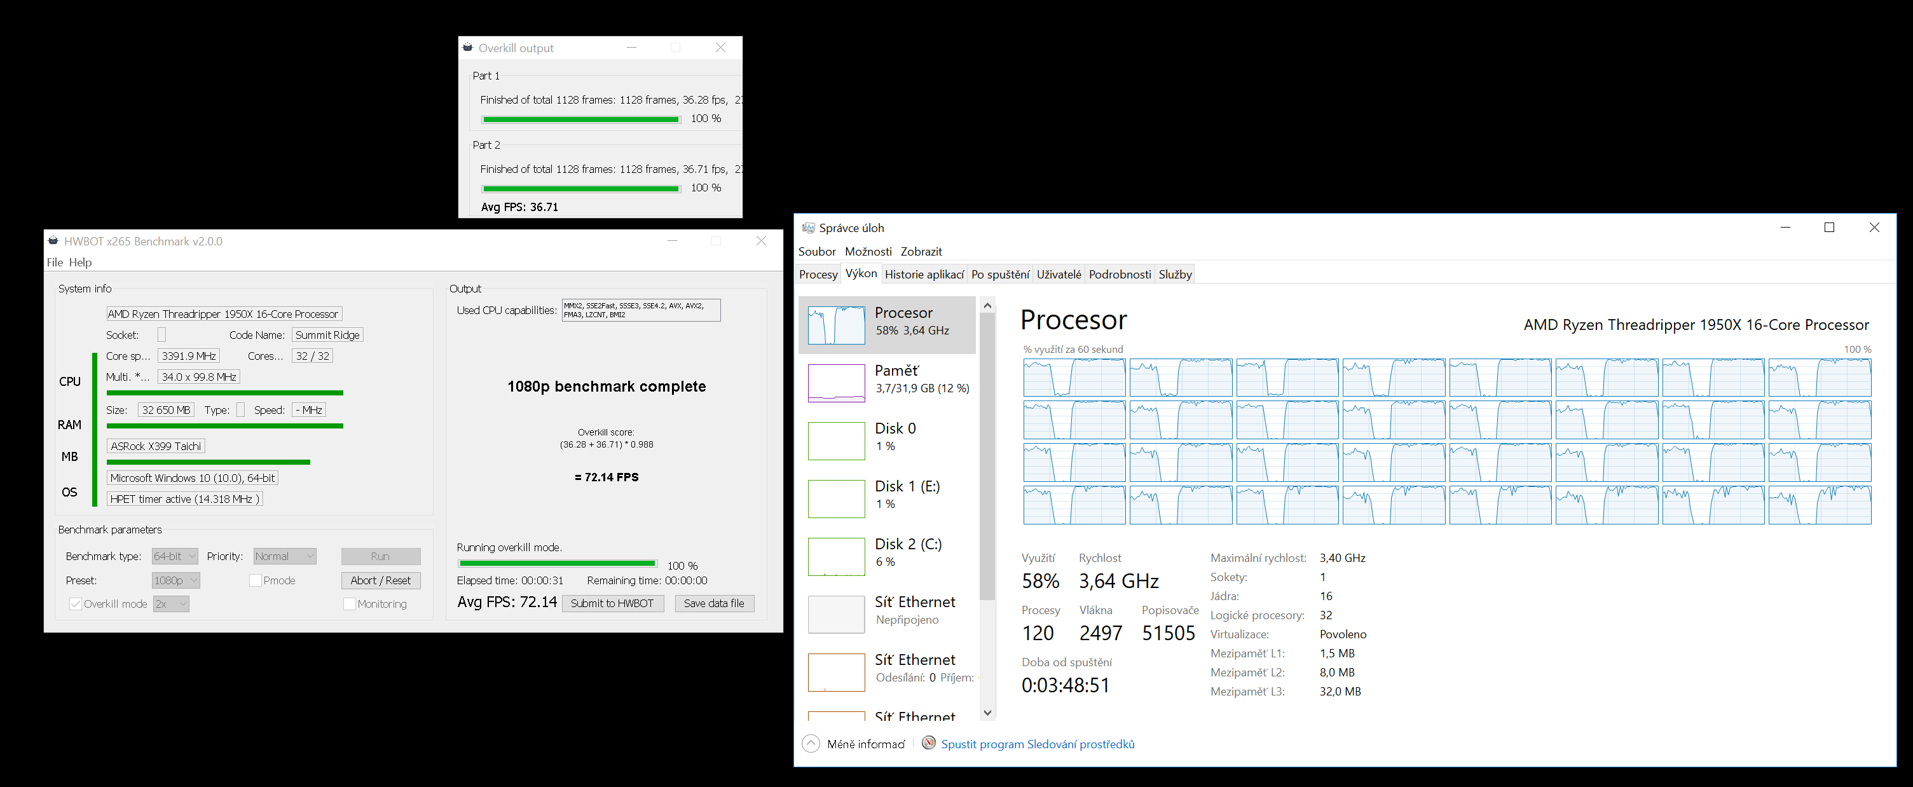Viewport: 1913px width, 787px height.
Task: Click the Méně informací collapse arrow icon
Action: point(811,743)
